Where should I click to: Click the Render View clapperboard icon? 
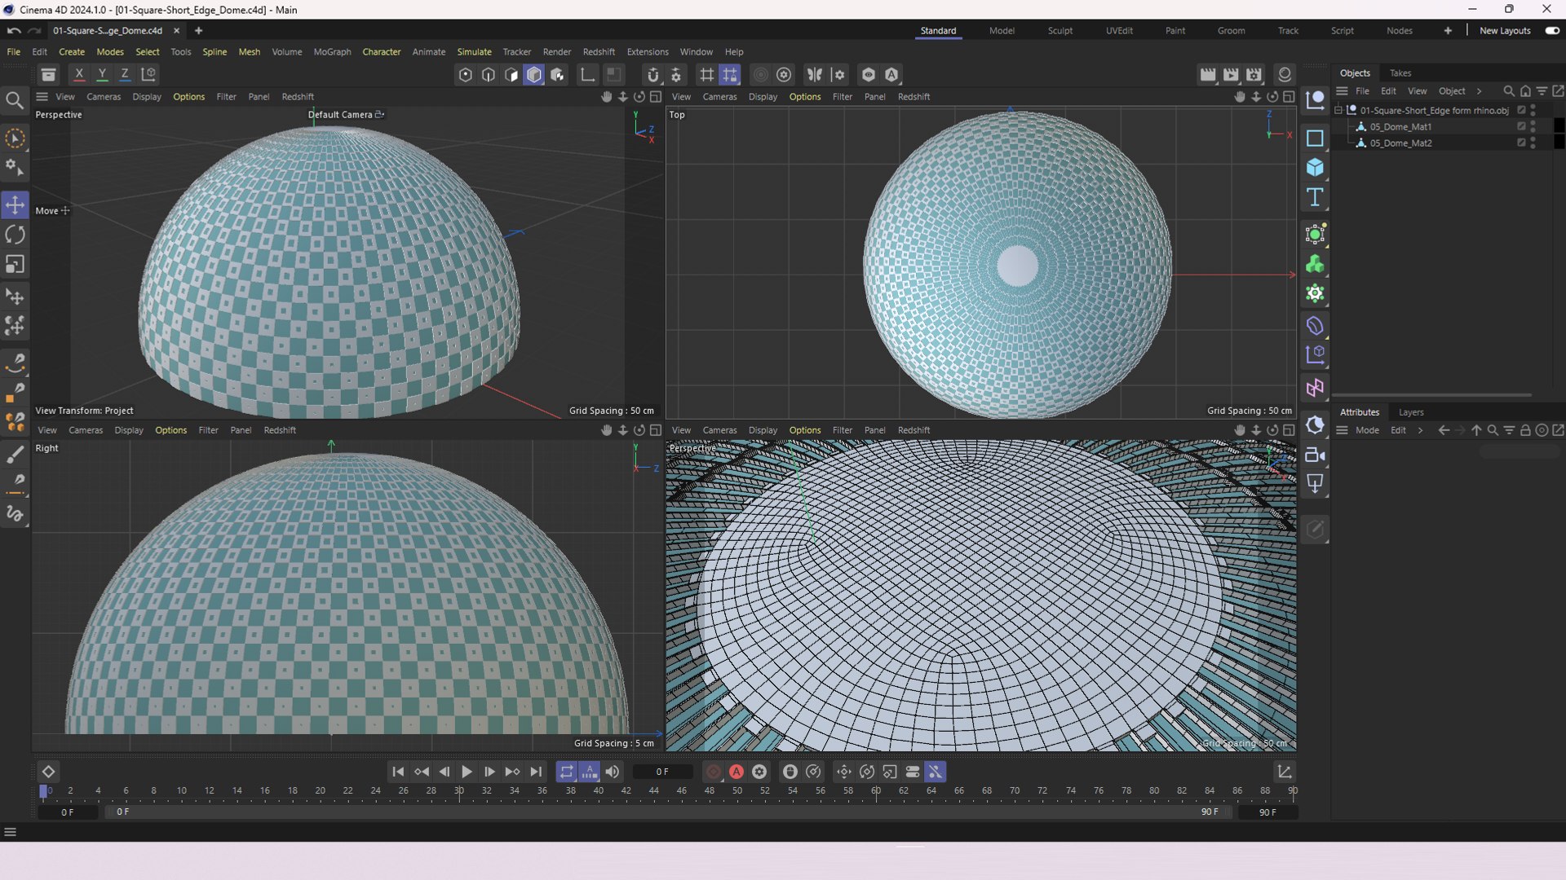(1208, 75)
